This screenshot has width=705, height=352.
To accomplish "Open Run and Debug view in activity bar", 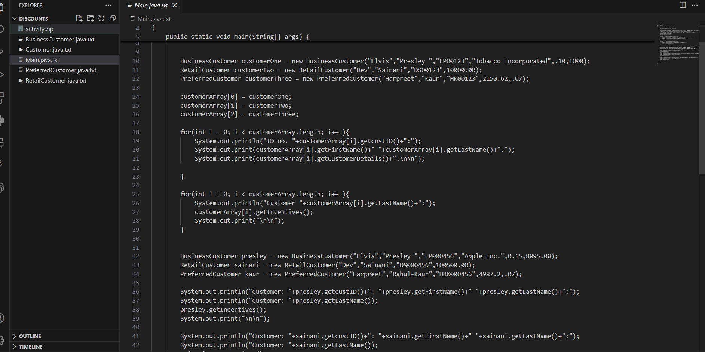I will (x=1, y=75).
